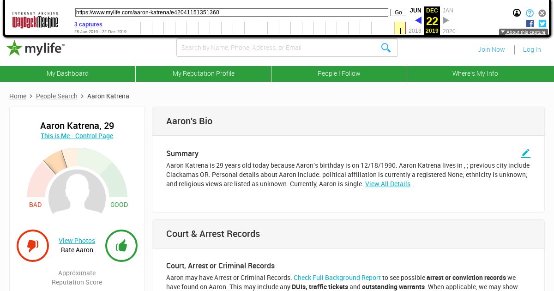Click the Wayback Machine logo
This screenshot has height=291, width=554.
click(x=35, y=20)
